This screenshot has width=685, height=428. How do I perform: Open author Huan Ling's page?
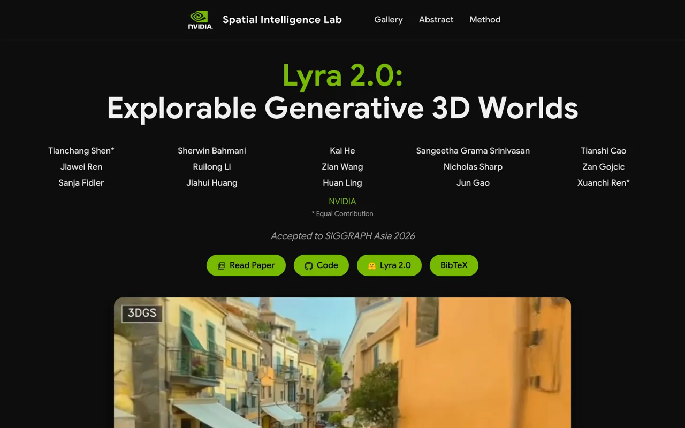[x=342, y=183]
